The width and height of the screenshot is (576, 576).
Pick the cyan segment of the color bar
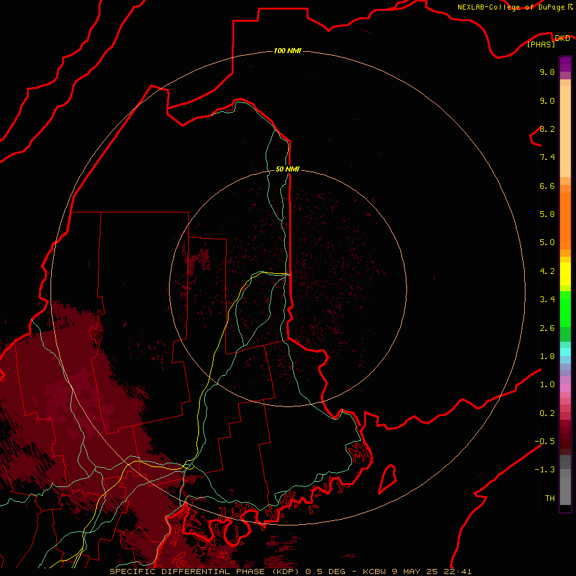point(565,352)
